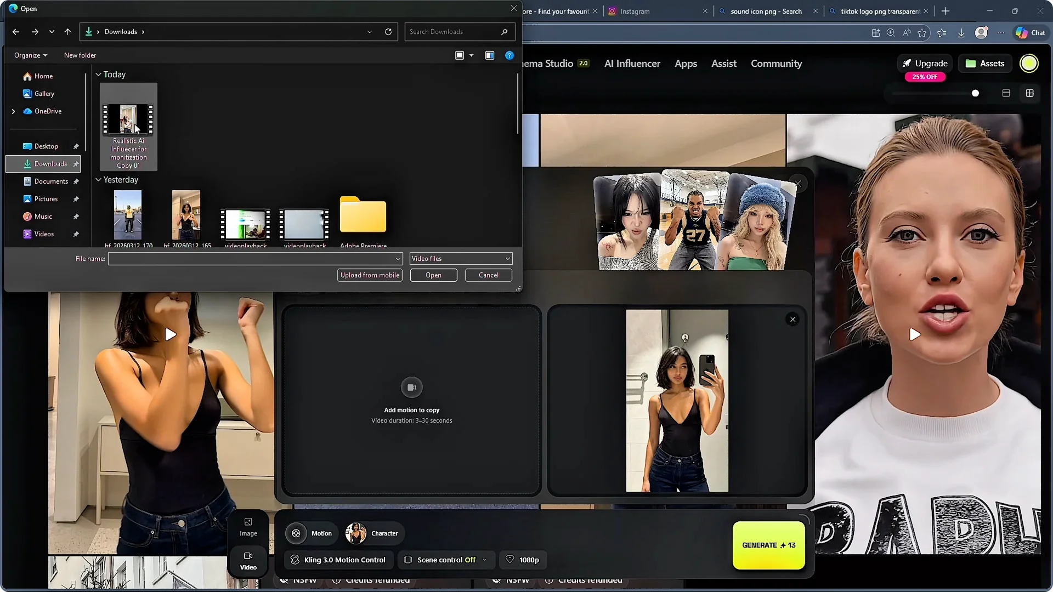Select the Realistic Ai Influencer video thumbnail
This screenshot has width=1053, height=592.
(128, 120)
